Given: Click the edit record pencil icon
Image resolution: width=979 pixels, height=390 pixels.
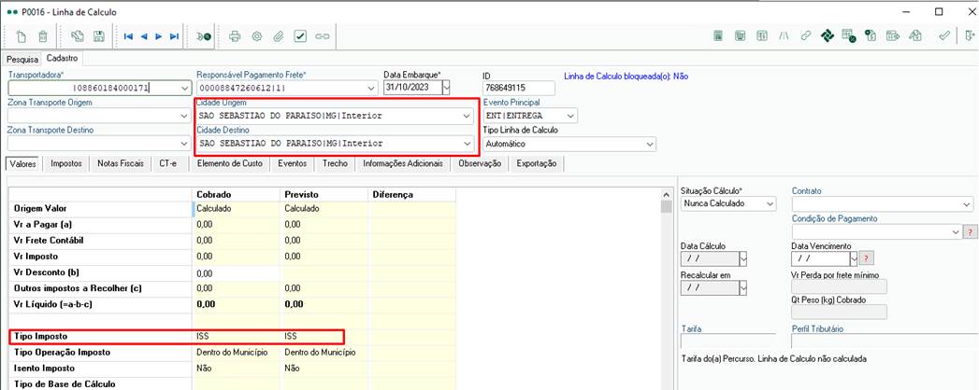Looking at the screenshot, I should [x=78, y=36].
